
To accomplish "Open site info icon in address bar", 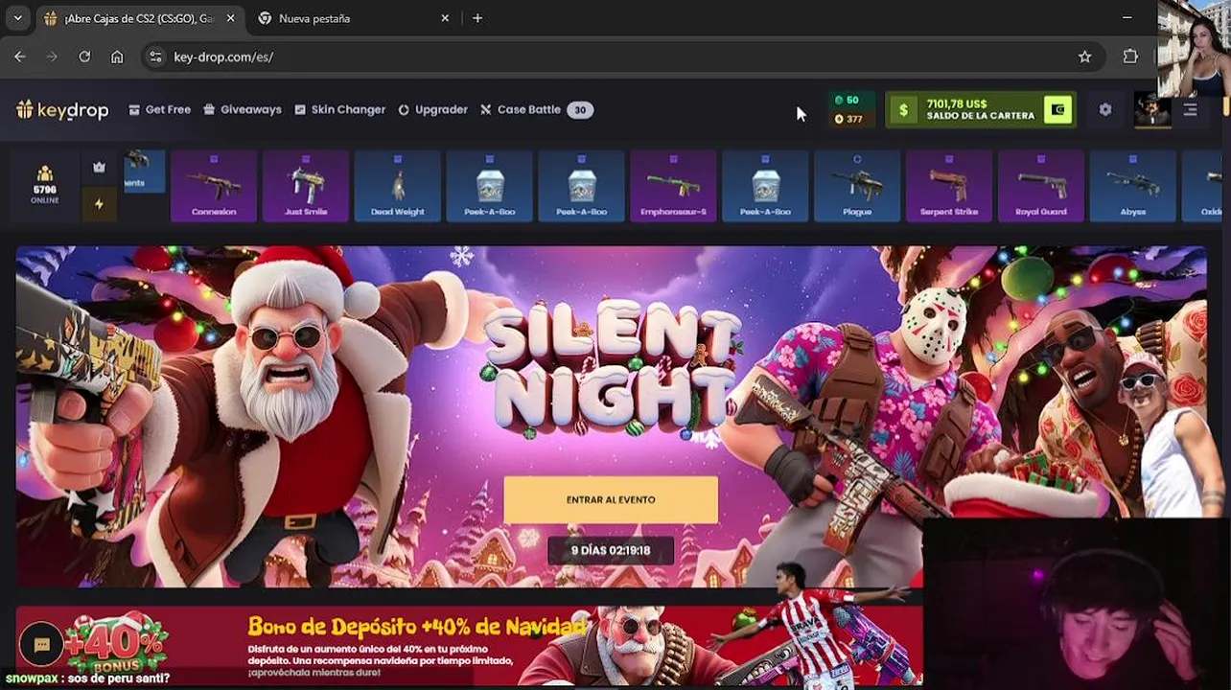I will (156, 57).
